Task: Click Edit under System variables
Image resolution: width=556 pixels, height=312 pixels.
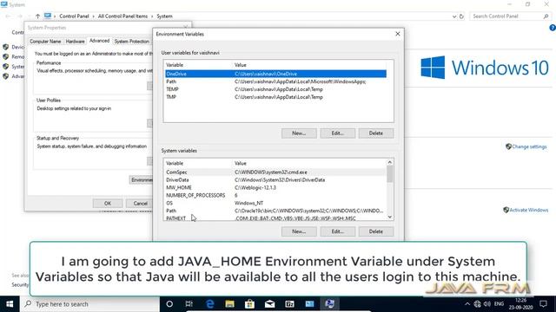Action: coord(338,231)
